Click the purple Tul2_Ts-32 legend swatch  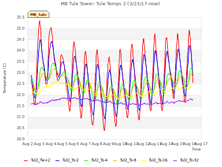click(175, 161)
